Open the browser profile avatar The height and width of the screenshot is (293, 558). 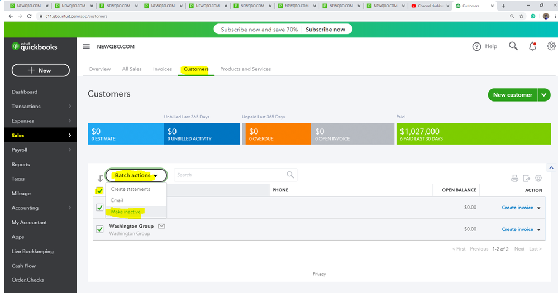tap(546, 16)
